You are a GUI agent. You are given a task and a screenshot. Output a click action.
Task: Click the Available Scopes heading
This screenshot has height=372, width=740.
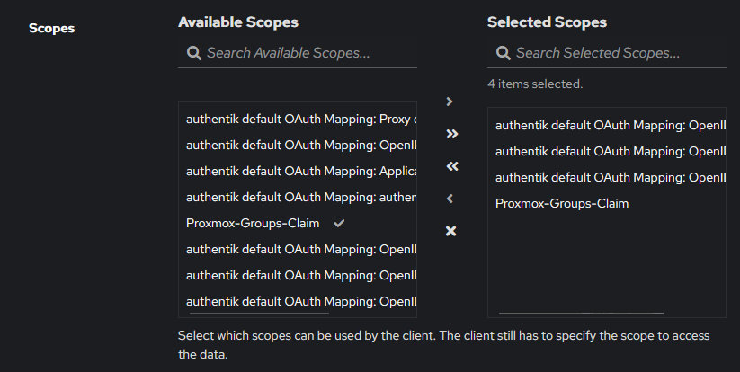[x=238, y=22]
